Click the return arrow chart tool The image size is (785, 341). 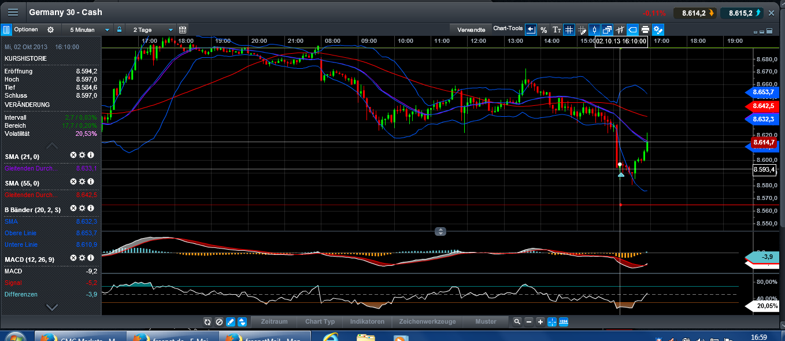pyautogui.click(x=531, y=29)
